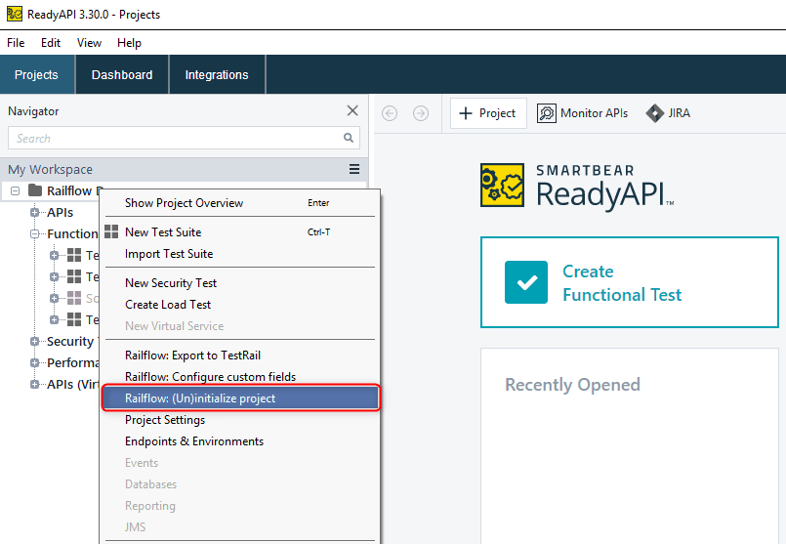Click the navigate forward arrow icon
Viewport: 786px width, 544px height.
421,113
